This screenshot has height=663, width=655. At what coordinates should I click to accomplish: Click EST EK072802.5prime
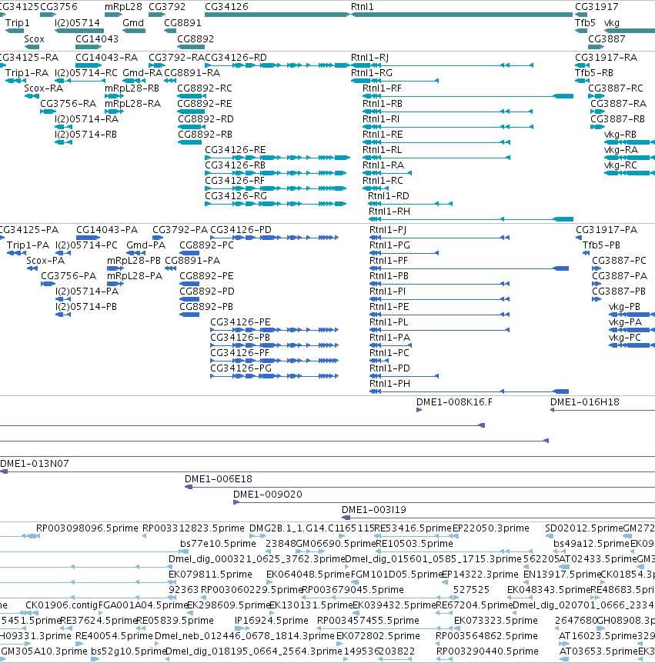pyautogui.click(x=378, y=636)
